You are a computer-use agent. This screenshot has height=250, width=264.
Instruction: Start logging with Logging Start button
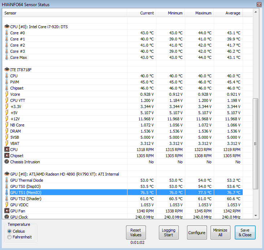[169, 233]
